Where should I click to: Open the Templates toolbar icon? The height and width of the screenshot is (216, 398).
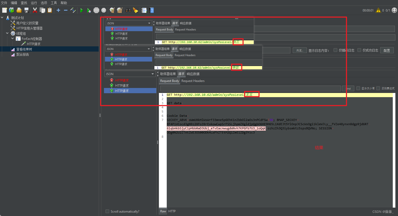click(x=12, y=10)
